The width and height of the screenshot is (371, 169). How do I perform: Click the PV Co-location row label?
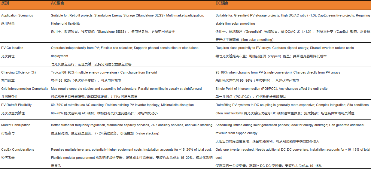point(12,48)
